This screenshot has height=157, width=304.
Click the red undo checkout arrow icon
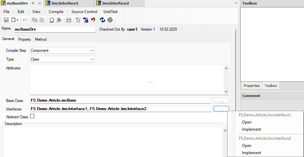tap(93, 20)
